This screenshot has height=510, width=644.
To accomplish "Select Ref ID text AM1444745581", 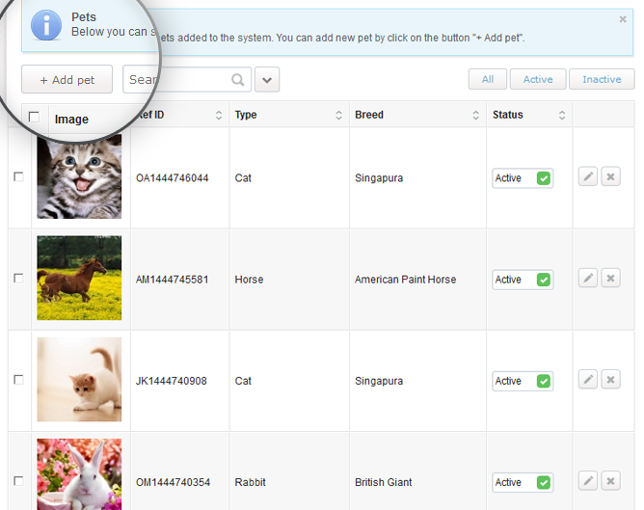I will pyautogui.click(x=173, y=280).
